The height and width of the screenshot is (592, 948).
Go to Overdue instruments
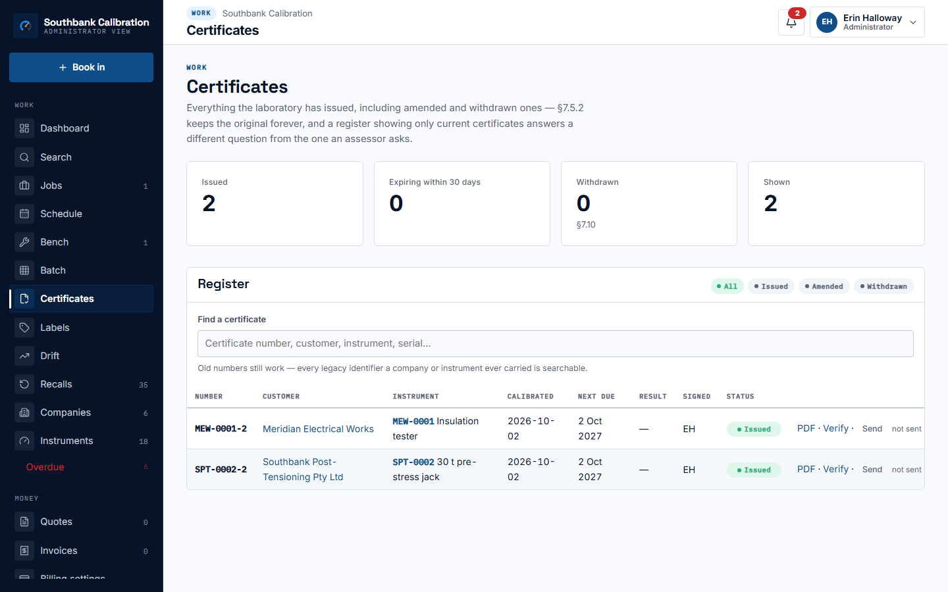click(45, 467)
